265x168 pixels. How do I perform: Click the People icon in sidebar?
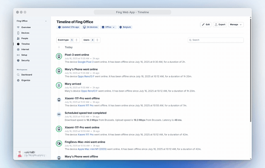click(18, 38)
